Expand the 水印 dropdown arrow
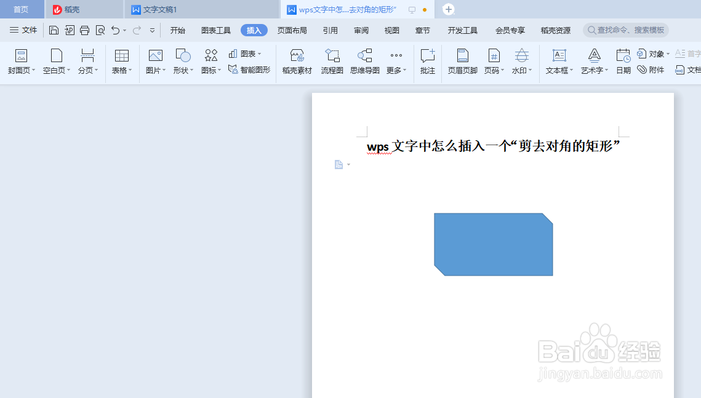701x398 pixels. [x=531, y=70]
